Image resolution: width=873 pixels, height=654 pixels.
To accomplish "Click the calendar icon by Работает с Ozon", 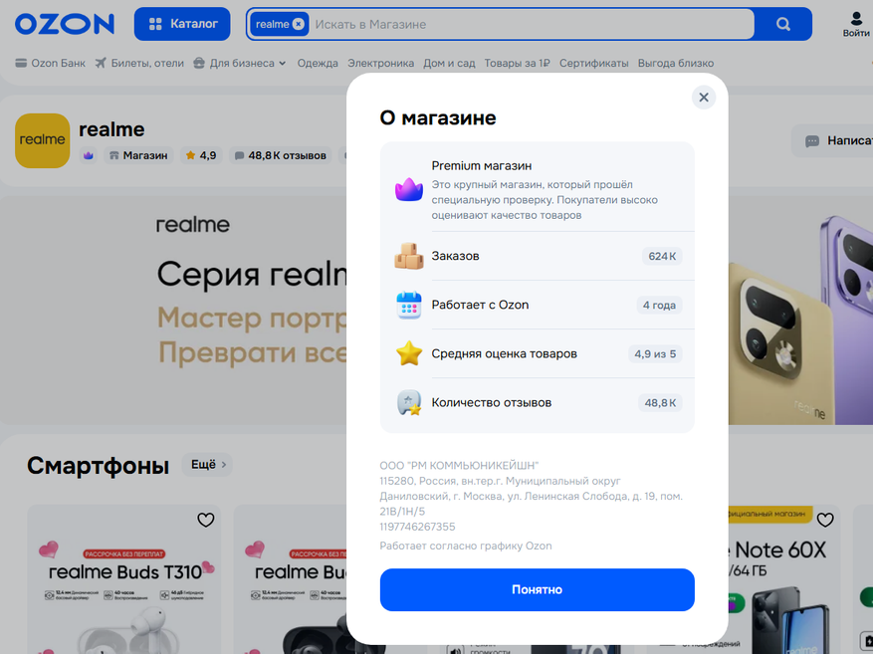I will (x=409, y=305).
